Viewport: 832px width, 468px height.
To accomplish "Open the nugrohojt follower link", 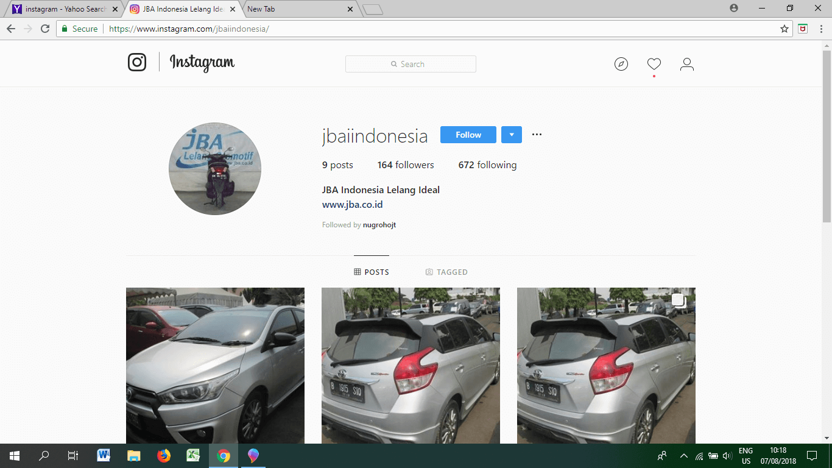I will tap(379, 225).
